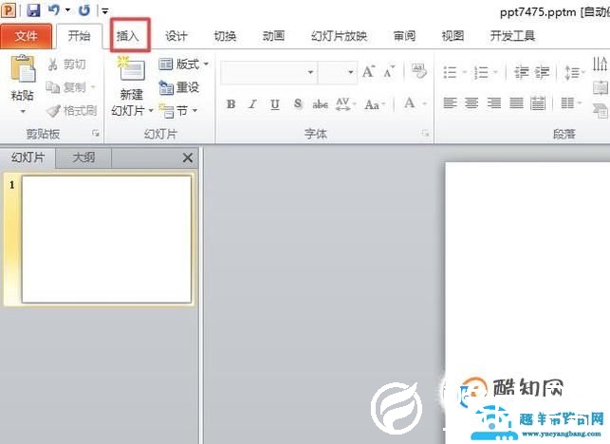Screen dimensions: 610x444
Task: Click the align text icon in paragraph group
Action: click(601, 87)
